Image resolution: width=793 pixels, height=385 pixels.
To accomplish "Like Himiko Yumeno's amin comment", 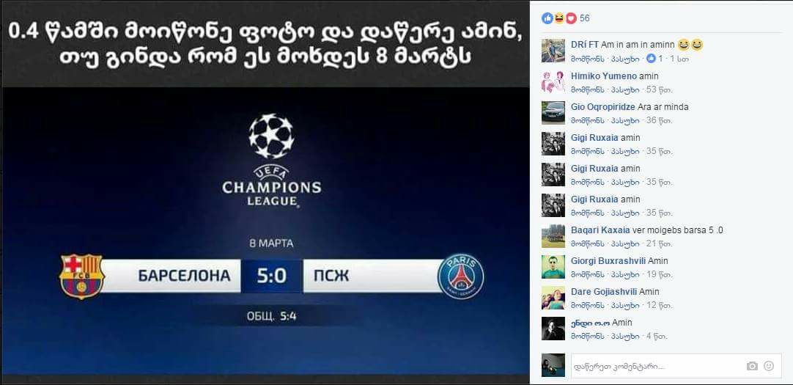I will [587, 89].
